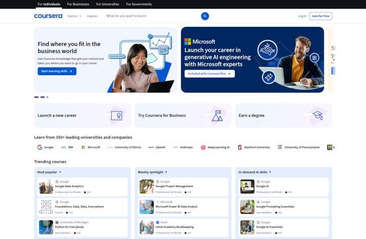366x239 pixels.
Task: Open the For Universities tab
Action: tap(107, 4)
